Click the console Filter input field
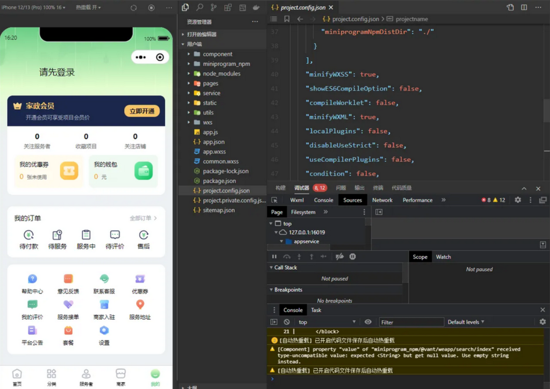Viewport: 550px width, 389px height. (411, 322)
